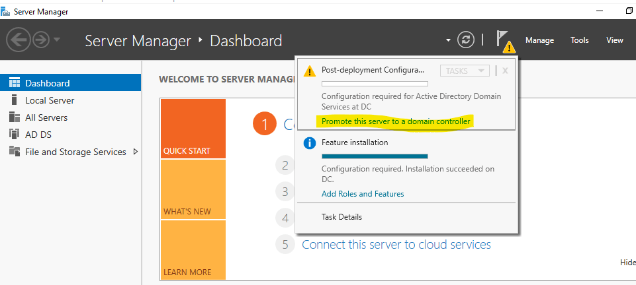Open the notifications flag icon
The width and height of the screenshot is (636, 285).
pos(504,40)
